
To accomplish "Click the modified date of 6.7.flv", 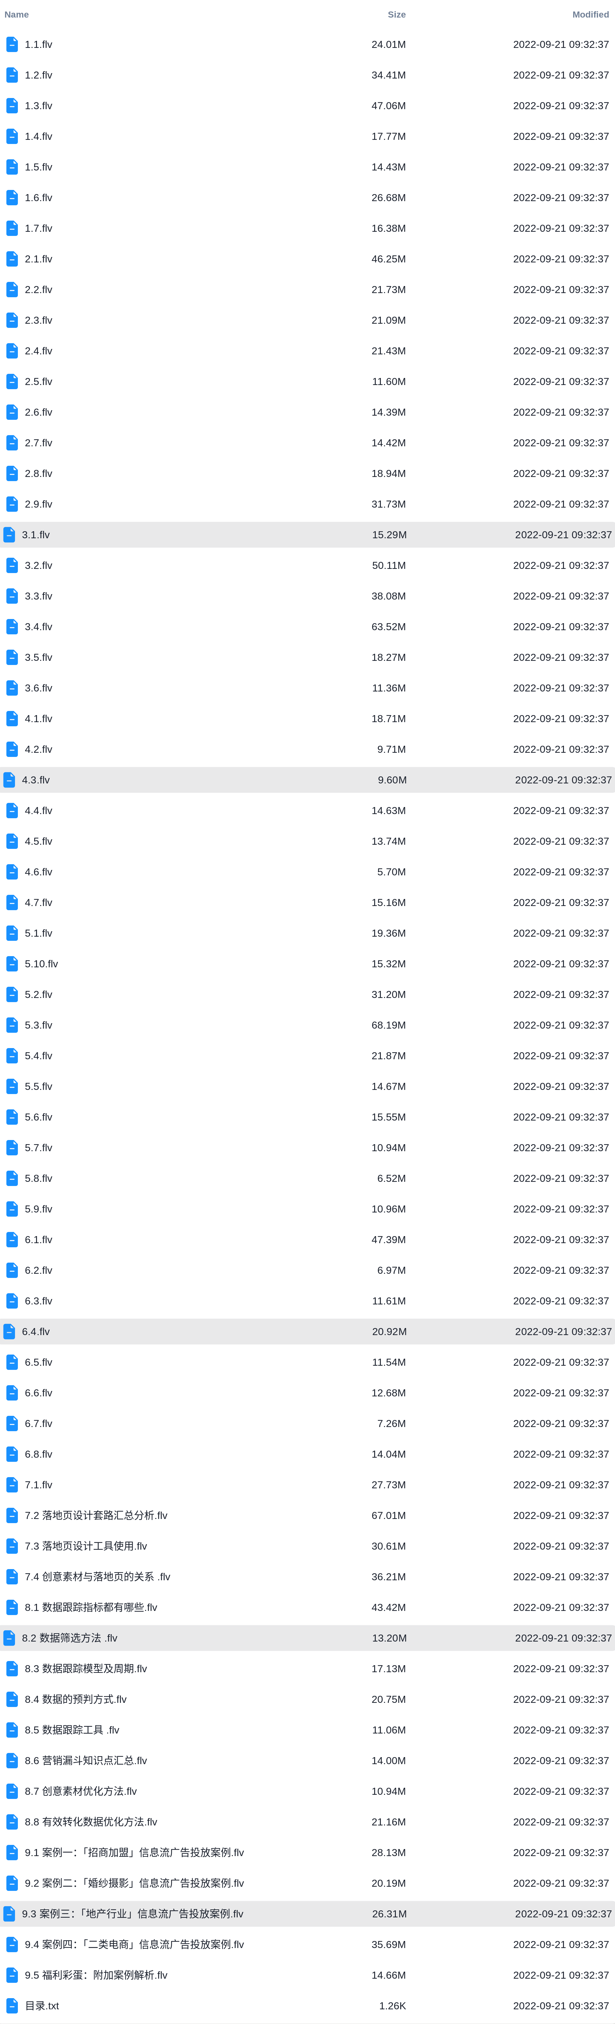I will [561, 1424].
